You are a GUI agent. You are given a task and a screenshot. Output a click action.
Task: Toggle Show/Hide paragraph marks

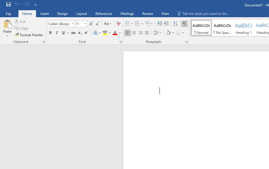point(184,24)
